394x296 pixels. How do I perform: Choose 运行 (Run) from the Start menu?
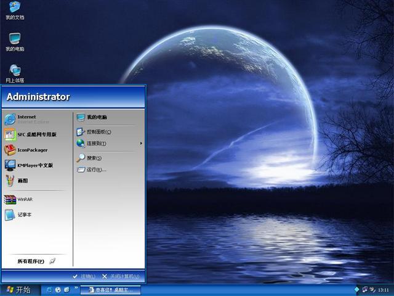95,170
